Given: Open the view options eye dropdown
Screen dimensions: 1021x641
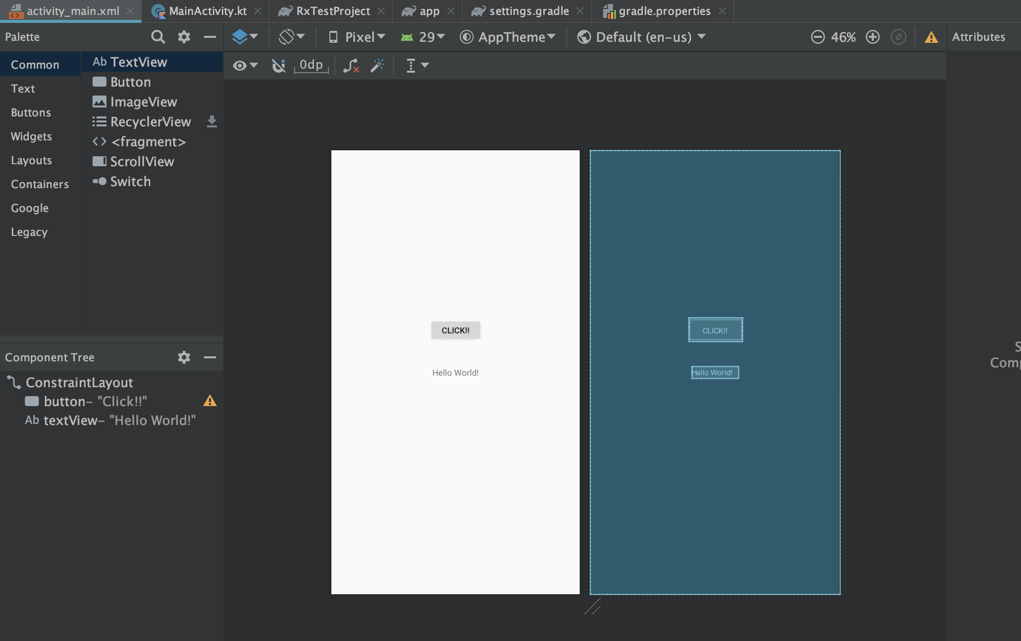Looking at the screenshot, I should pyautogui.click(x=245, y=65).
